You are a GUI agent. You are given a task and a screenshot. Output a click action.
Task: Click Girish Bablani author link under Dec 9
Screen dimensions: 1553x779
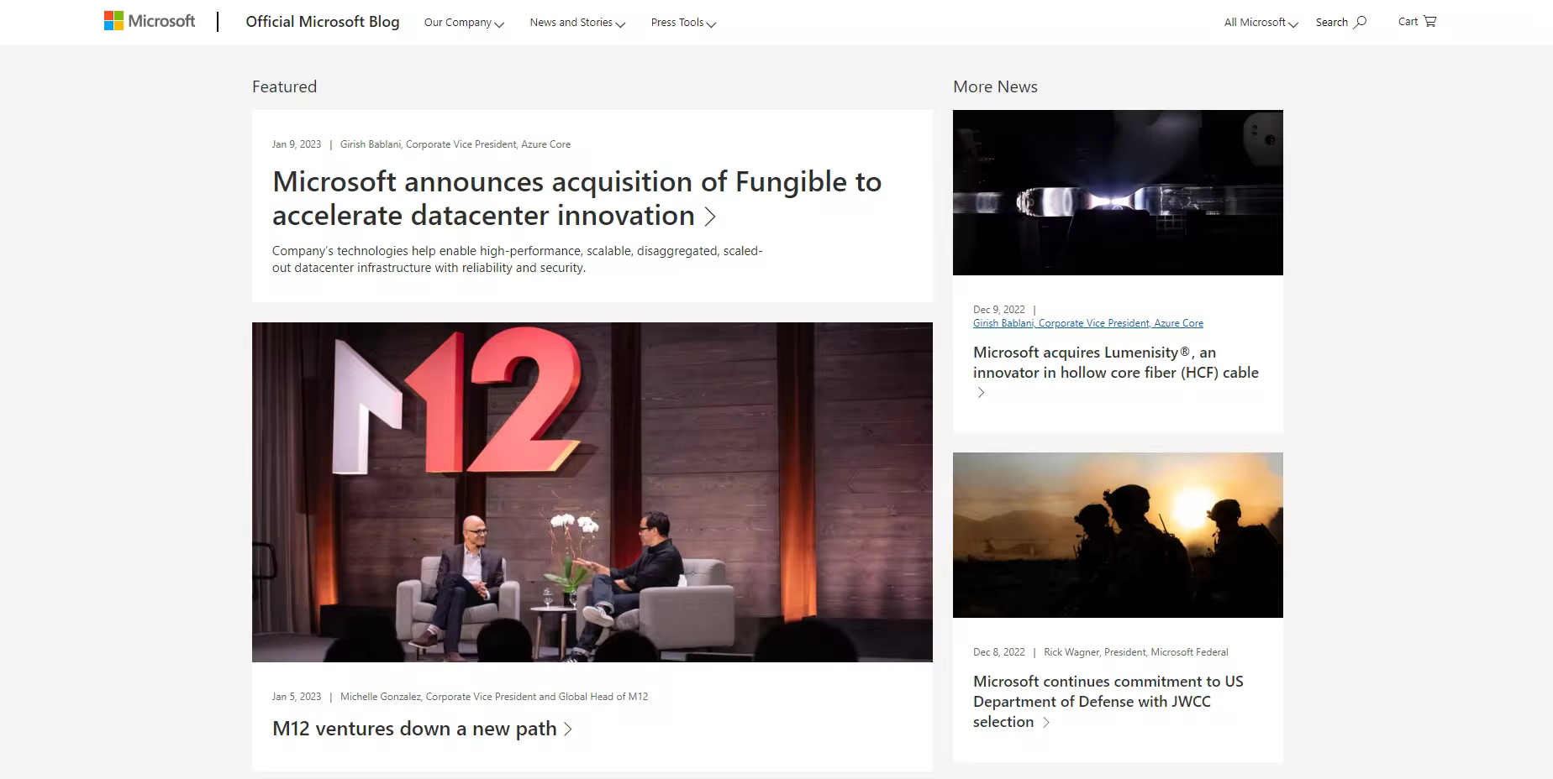click(1087, 323)
